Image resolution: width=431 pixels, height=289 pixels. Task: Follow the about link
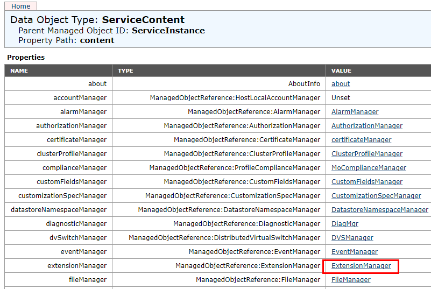[x=341, y=84]
